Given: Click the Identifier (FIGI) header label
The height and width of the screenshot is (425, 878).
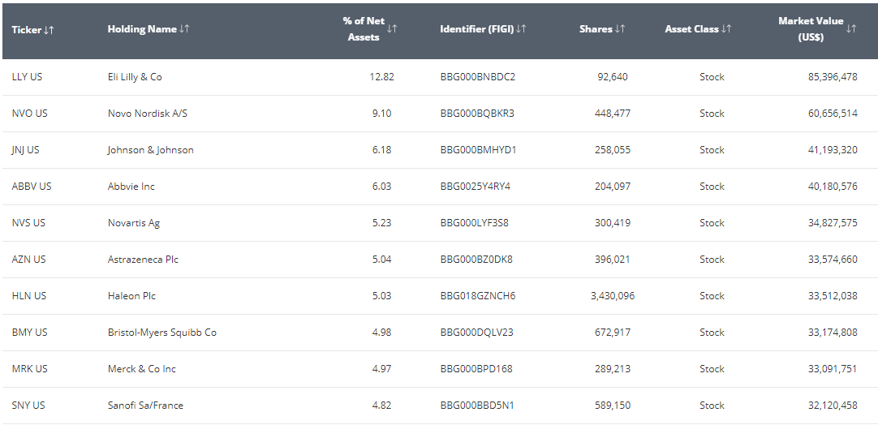Looking at the screenshot, I should (x=476, y=29).
